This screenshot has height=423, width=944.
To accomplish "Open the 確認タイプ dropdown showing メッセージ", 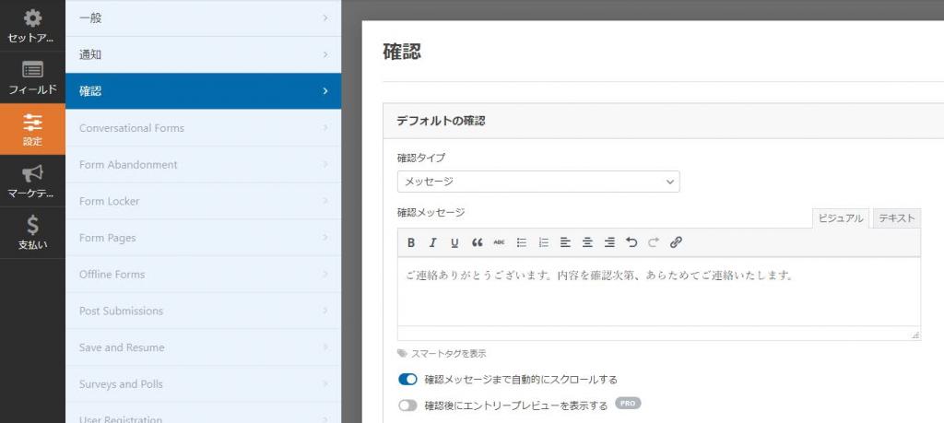I will [538, 182].
